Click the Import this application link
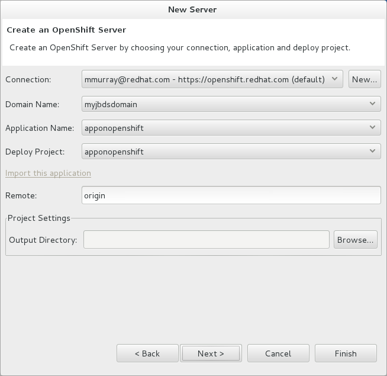This screenshot has width=387, height=376. [48, 173]
